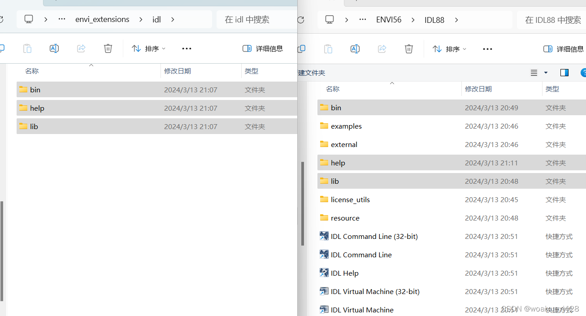
Task: Select help folder in IDL88 window
Action: 451,163
